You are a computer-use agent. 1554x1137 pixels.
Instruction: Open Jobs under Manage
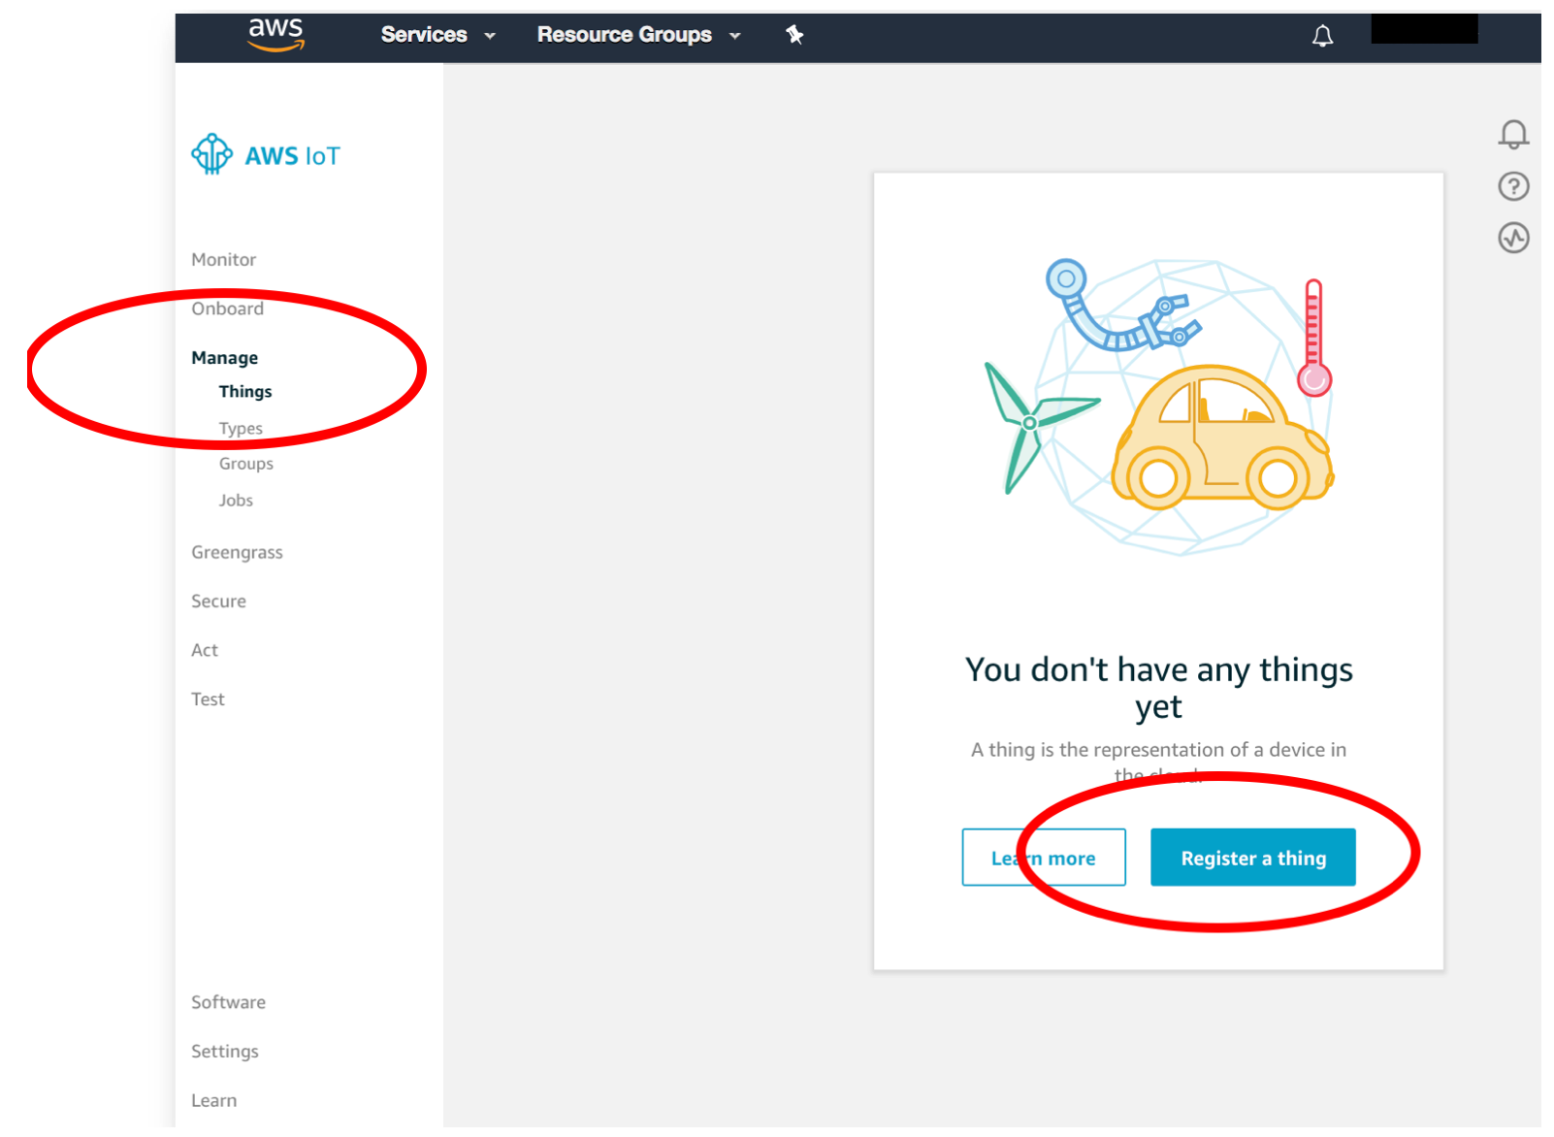[236, 501]
